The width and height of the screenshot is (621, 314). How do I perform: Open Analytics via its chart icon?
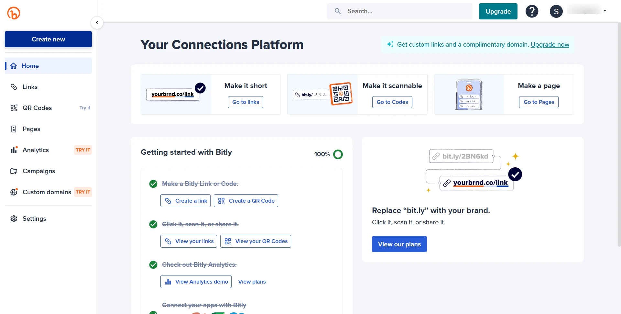(13, 150)
